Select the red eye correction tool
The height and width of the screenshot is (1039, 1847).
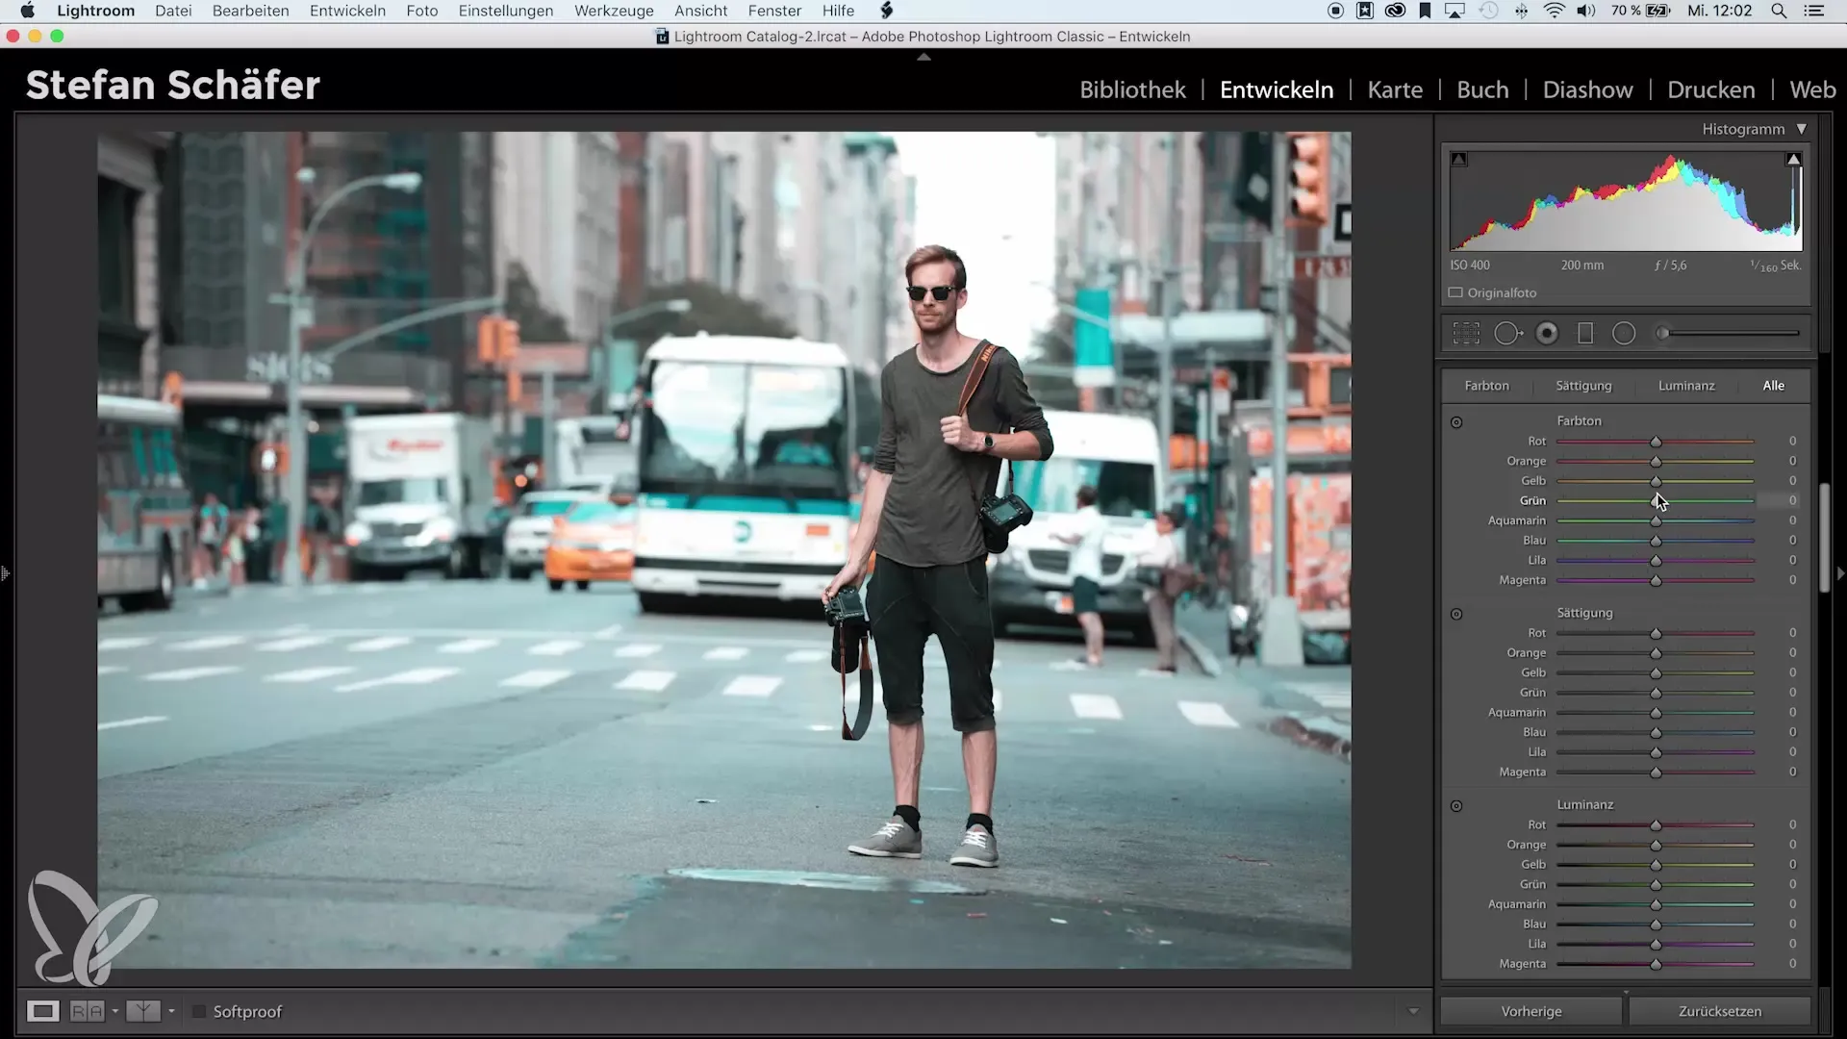(x=1547, y=334)
